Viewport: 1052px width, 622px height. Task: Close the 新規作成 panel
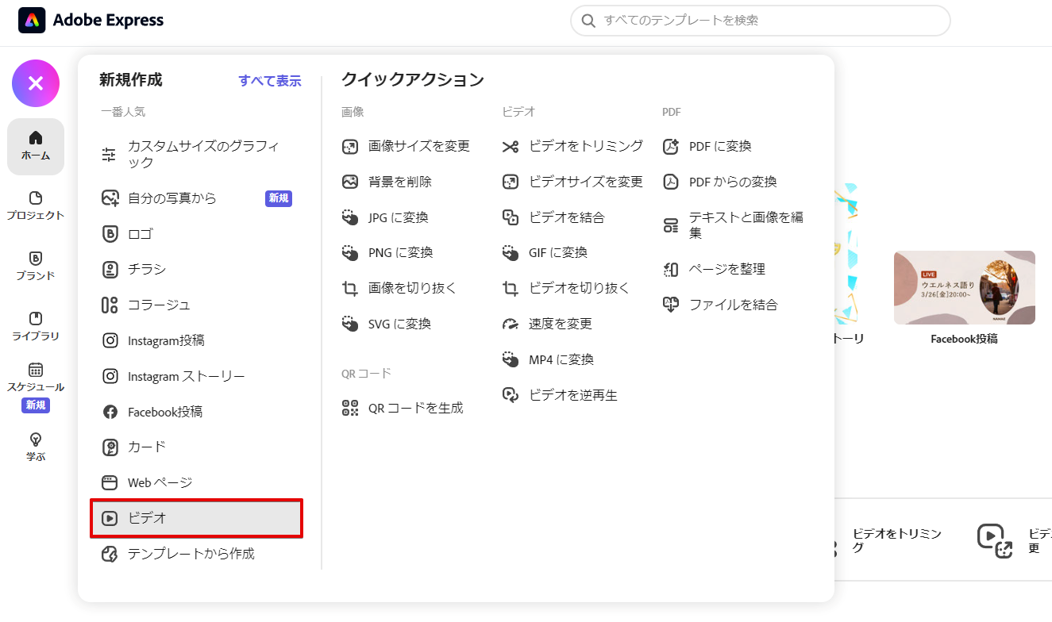35,83
